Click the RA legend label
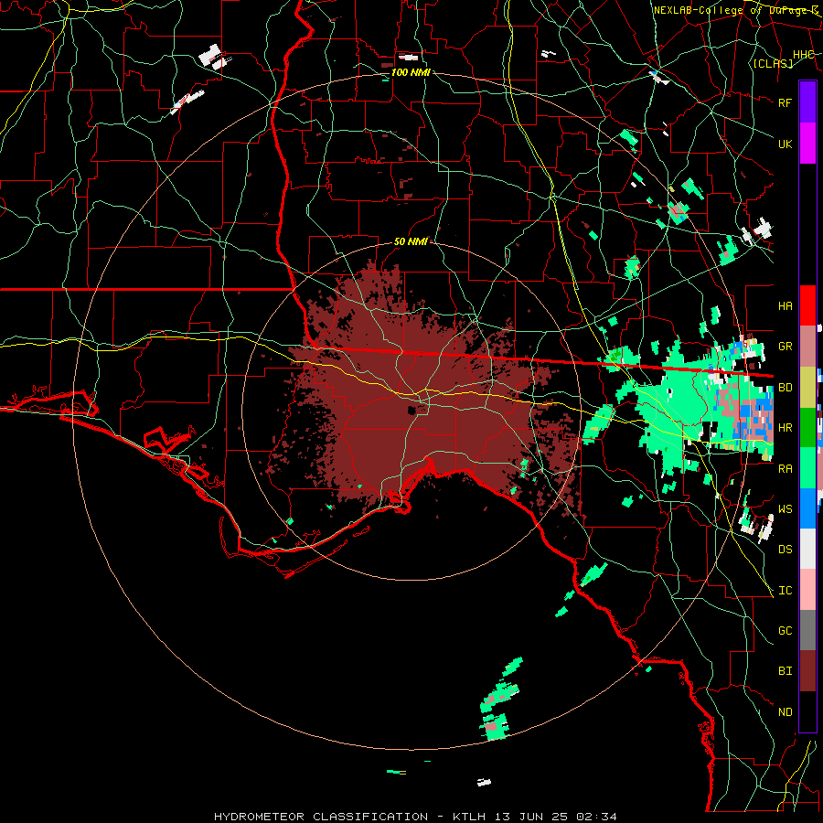The image size is (823, 823). (x=785, y=468)
